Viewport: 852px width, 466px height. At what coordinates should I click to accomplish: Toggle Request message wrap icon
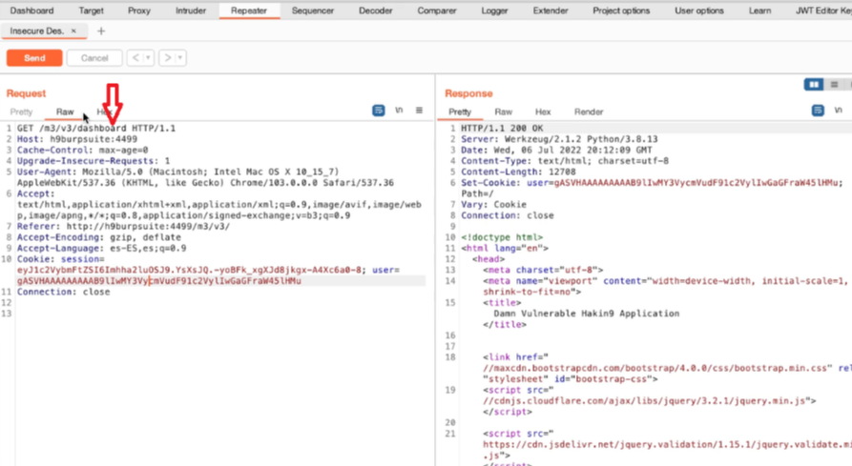coord(379,111)
